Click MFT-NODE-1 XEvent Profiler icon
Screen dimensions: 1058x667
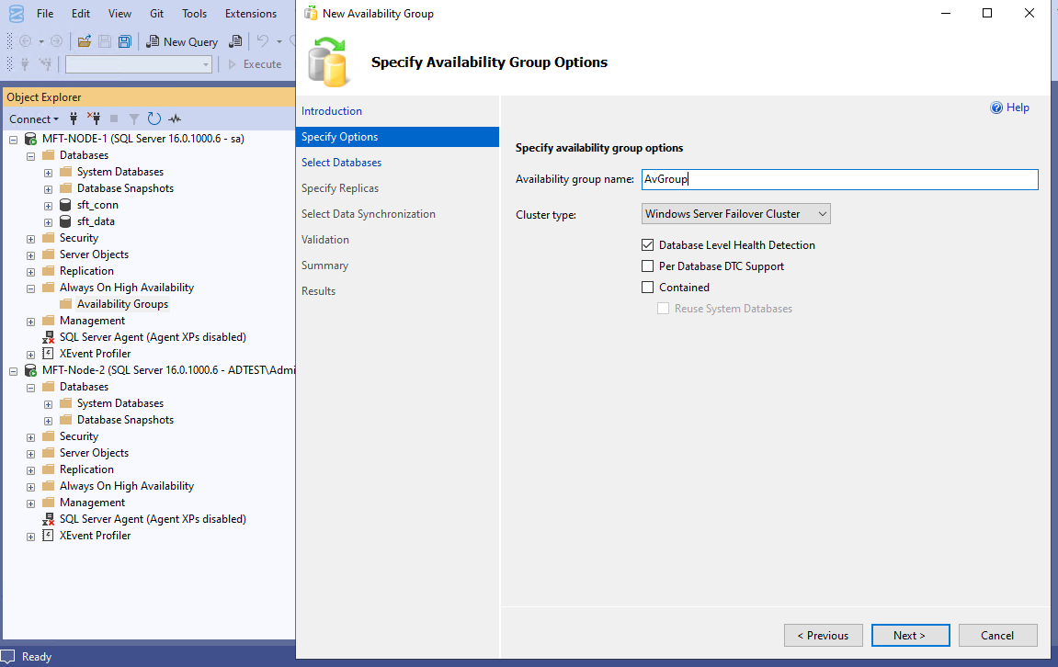48,354
